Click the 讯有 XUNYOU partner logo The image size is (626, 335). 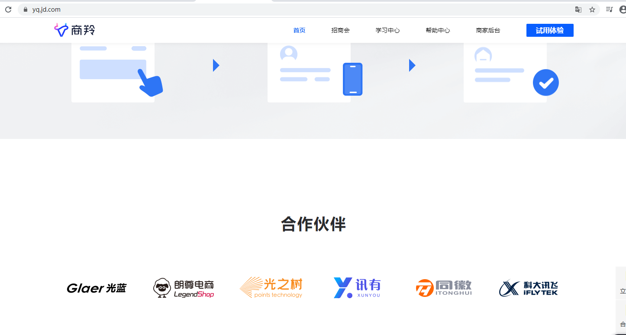(357, 288)
